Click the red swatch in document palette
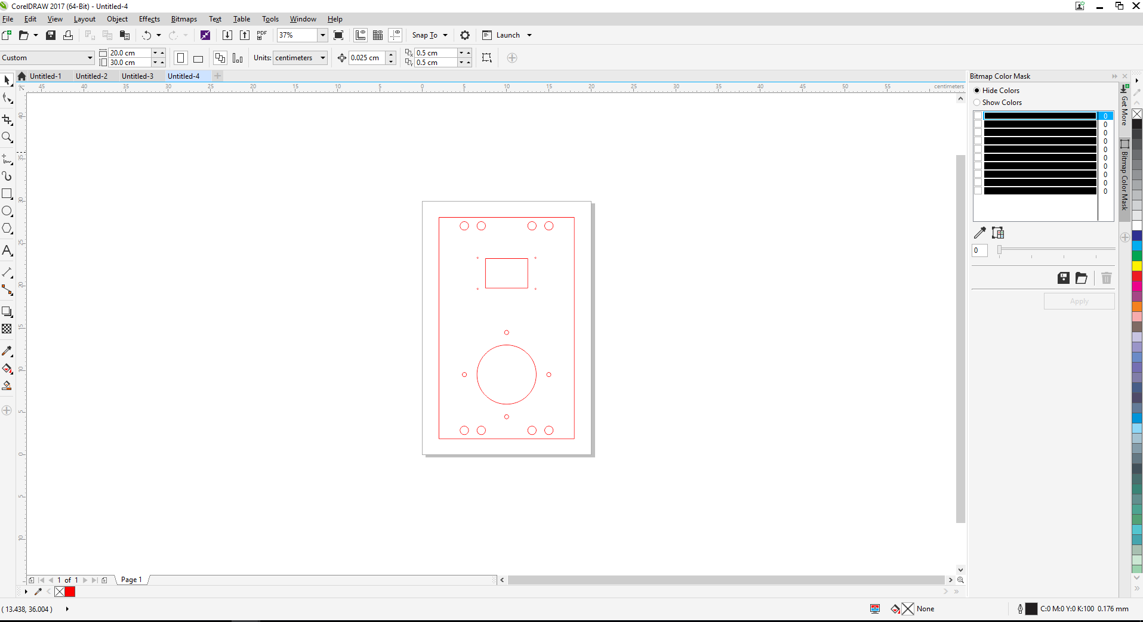The width and height of the screenshot is (1143, 622). click(x=70, y=592)
